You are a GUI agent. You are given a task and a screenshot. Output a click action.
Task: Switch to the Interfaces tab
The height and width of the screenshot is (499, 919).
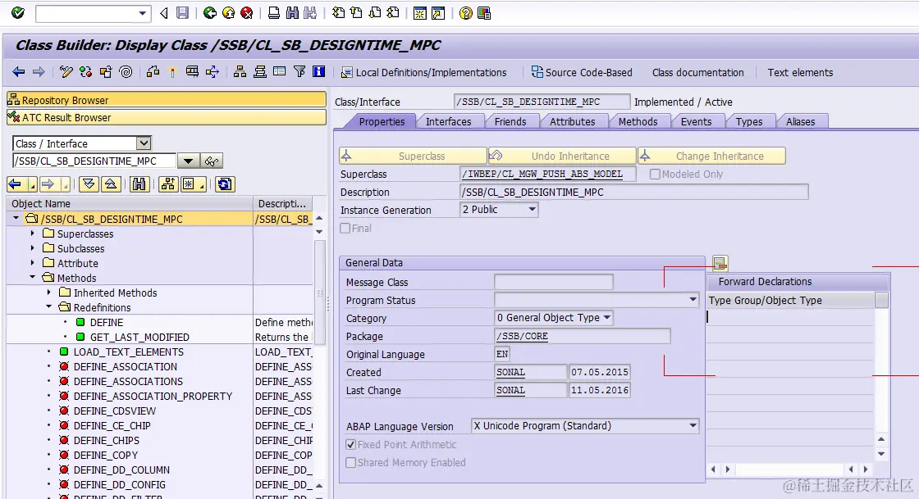pos(448,122)
